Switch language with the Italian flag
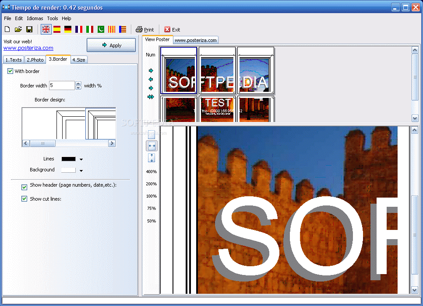This screenshot has width=423, height=306. [x=90, y=29]
